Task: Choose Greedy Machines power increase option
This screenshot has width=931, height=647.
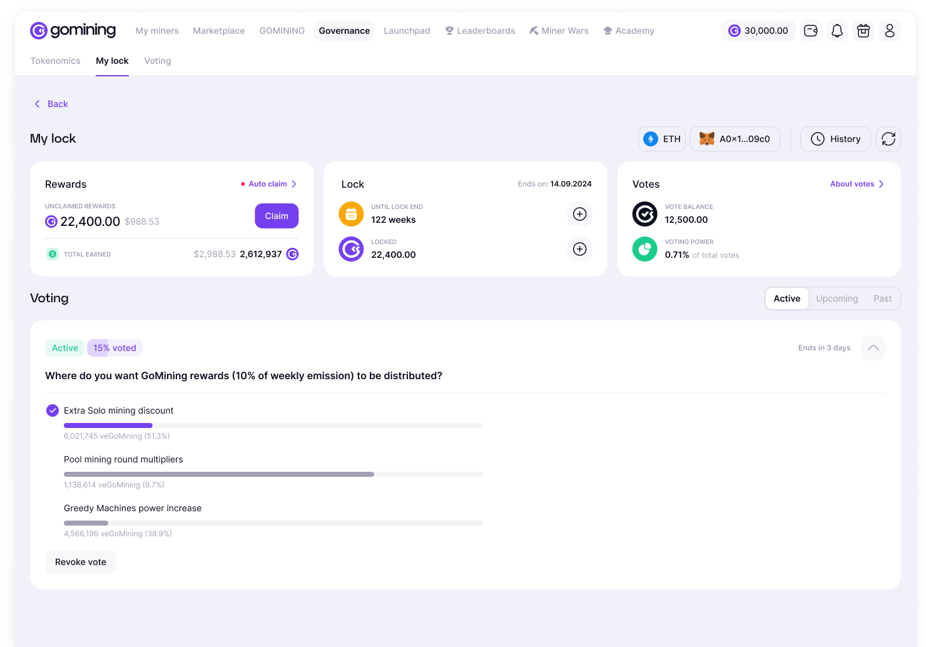Action: (133, 508)
